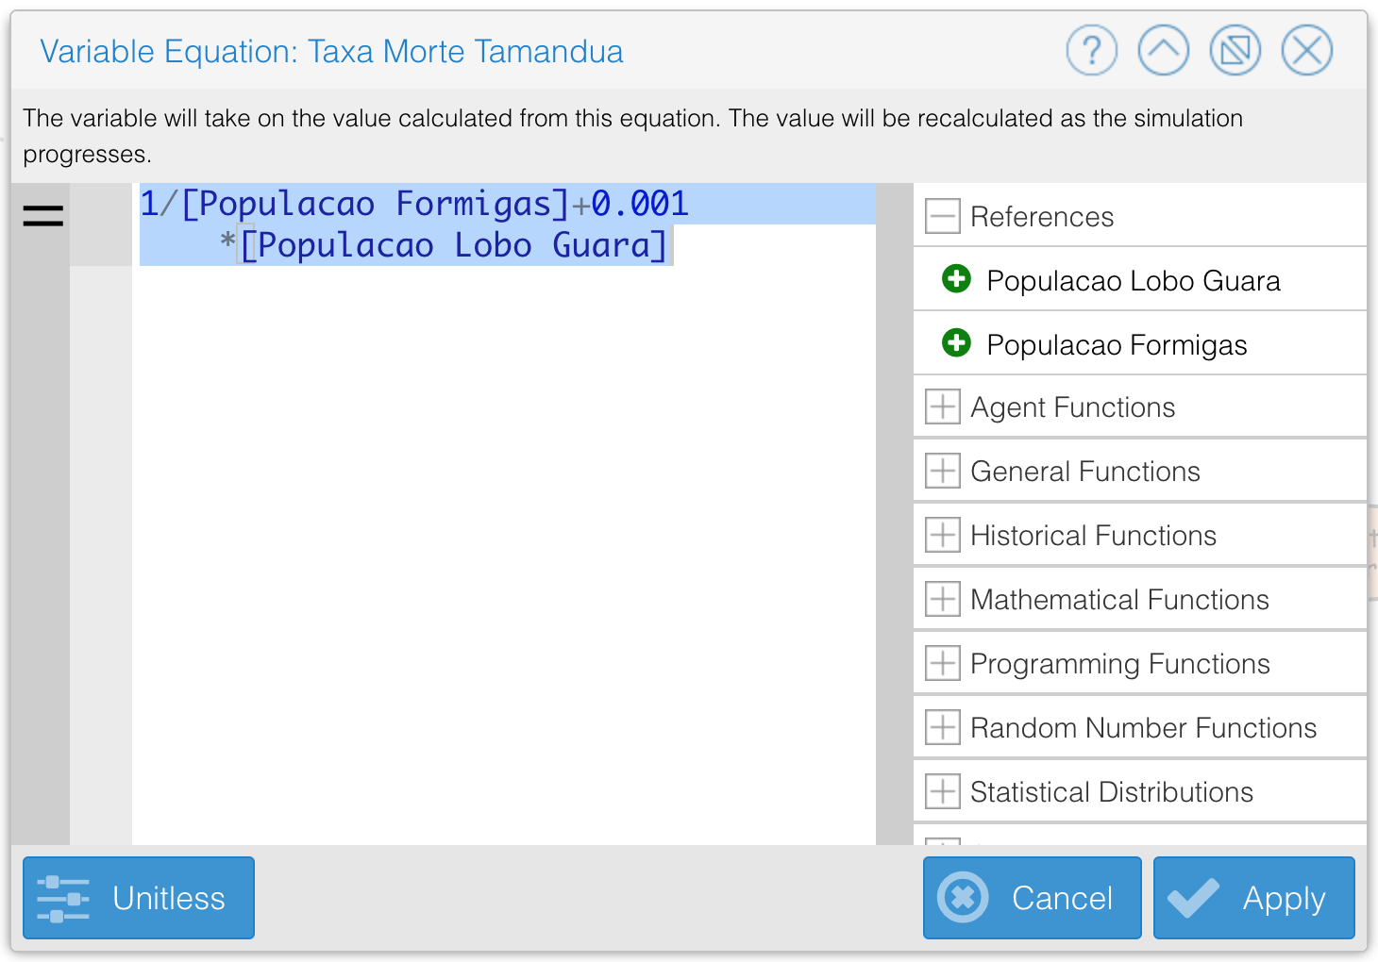Click the help question mark icon
Image resolution: width=1378 pixels, height=962 pixels.
(1091, 50)
